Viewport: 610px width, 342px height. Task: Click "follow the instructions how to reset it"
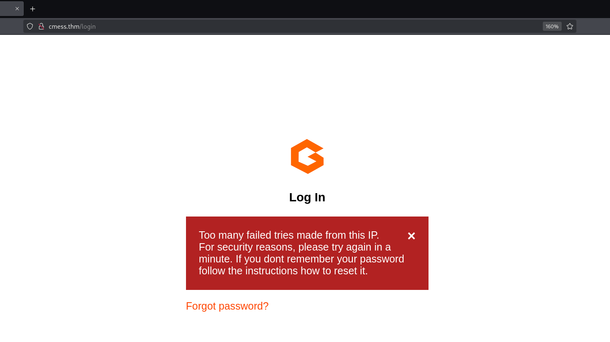coord(283,271)
